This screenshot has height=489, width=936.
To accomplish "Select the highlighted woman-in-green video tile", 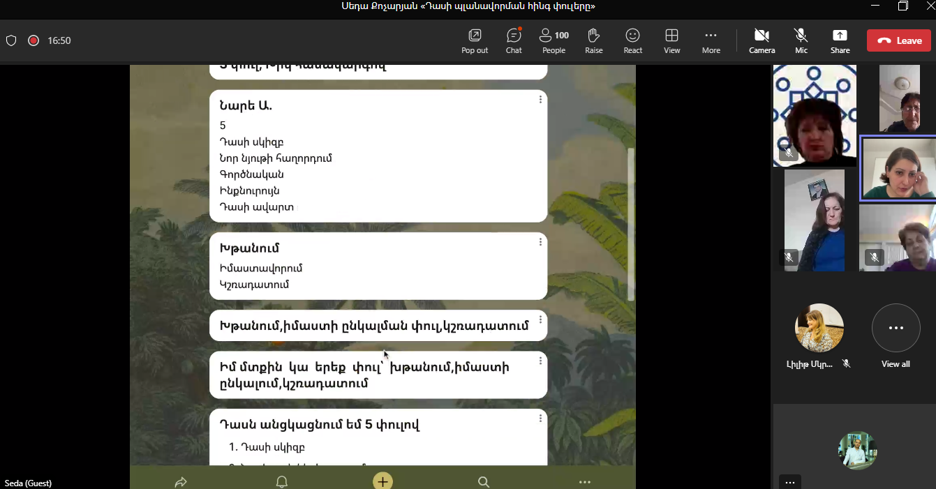I will pos(898,168).
